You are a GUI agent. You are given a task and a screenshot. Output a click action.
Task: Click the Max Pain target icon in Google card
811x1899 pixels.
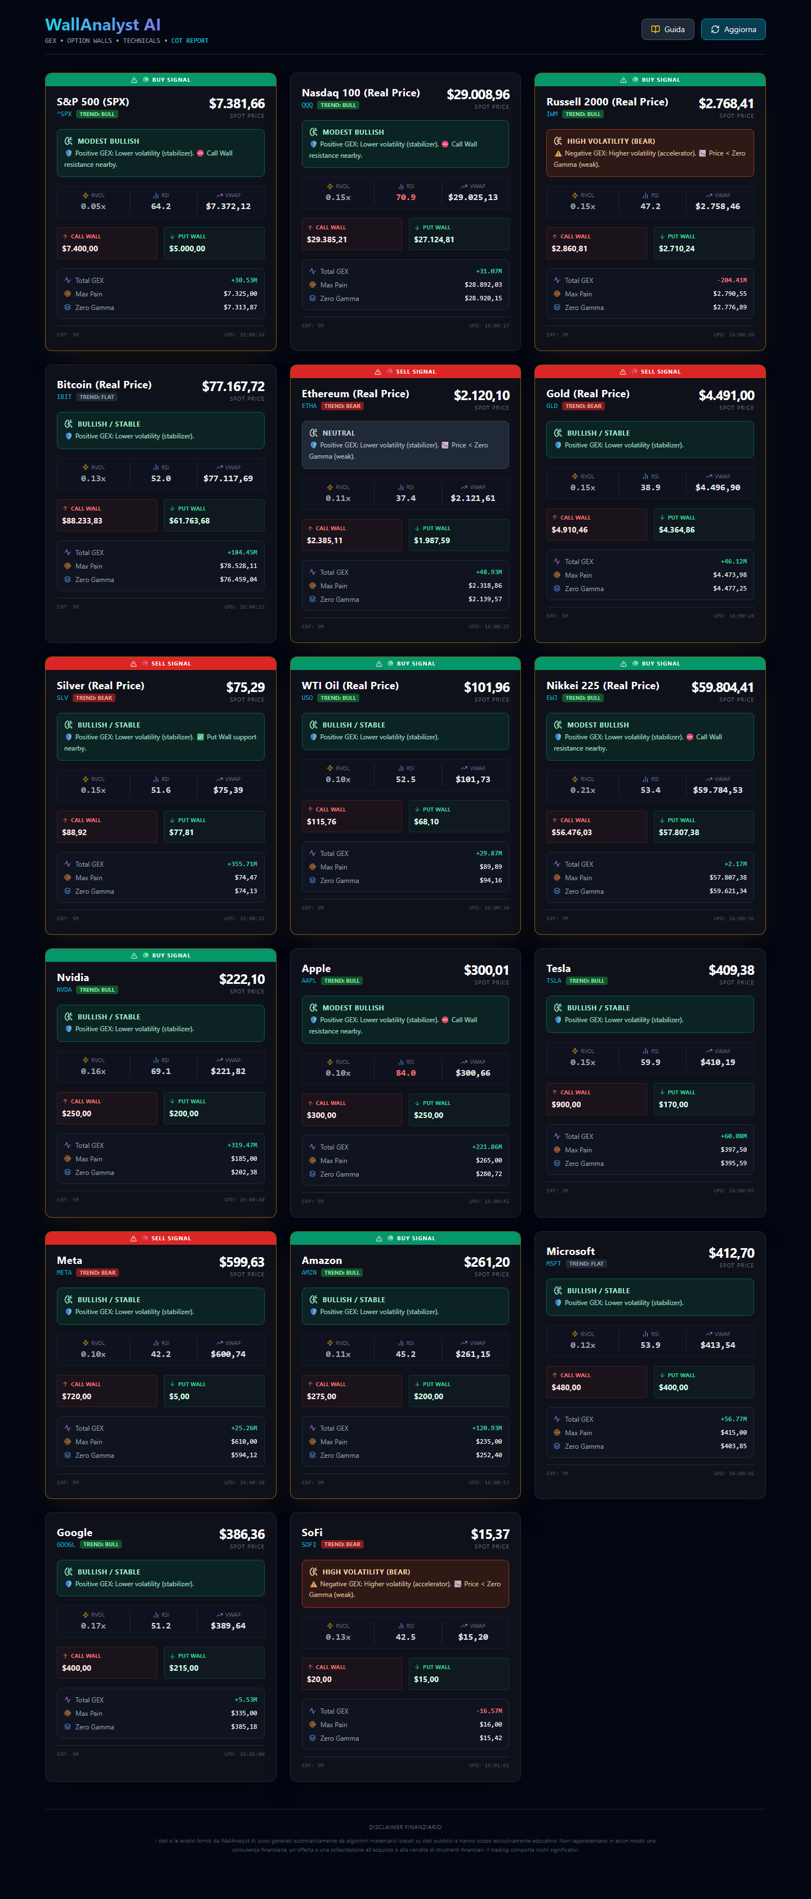click(x=68, y=1714)
